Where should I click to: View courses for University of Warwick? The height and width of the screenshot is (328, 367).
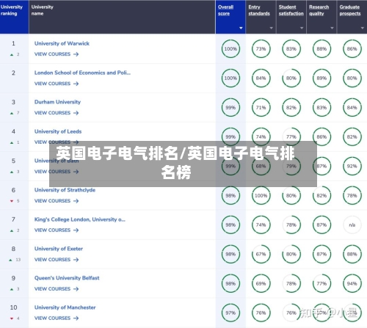point(57,54)
